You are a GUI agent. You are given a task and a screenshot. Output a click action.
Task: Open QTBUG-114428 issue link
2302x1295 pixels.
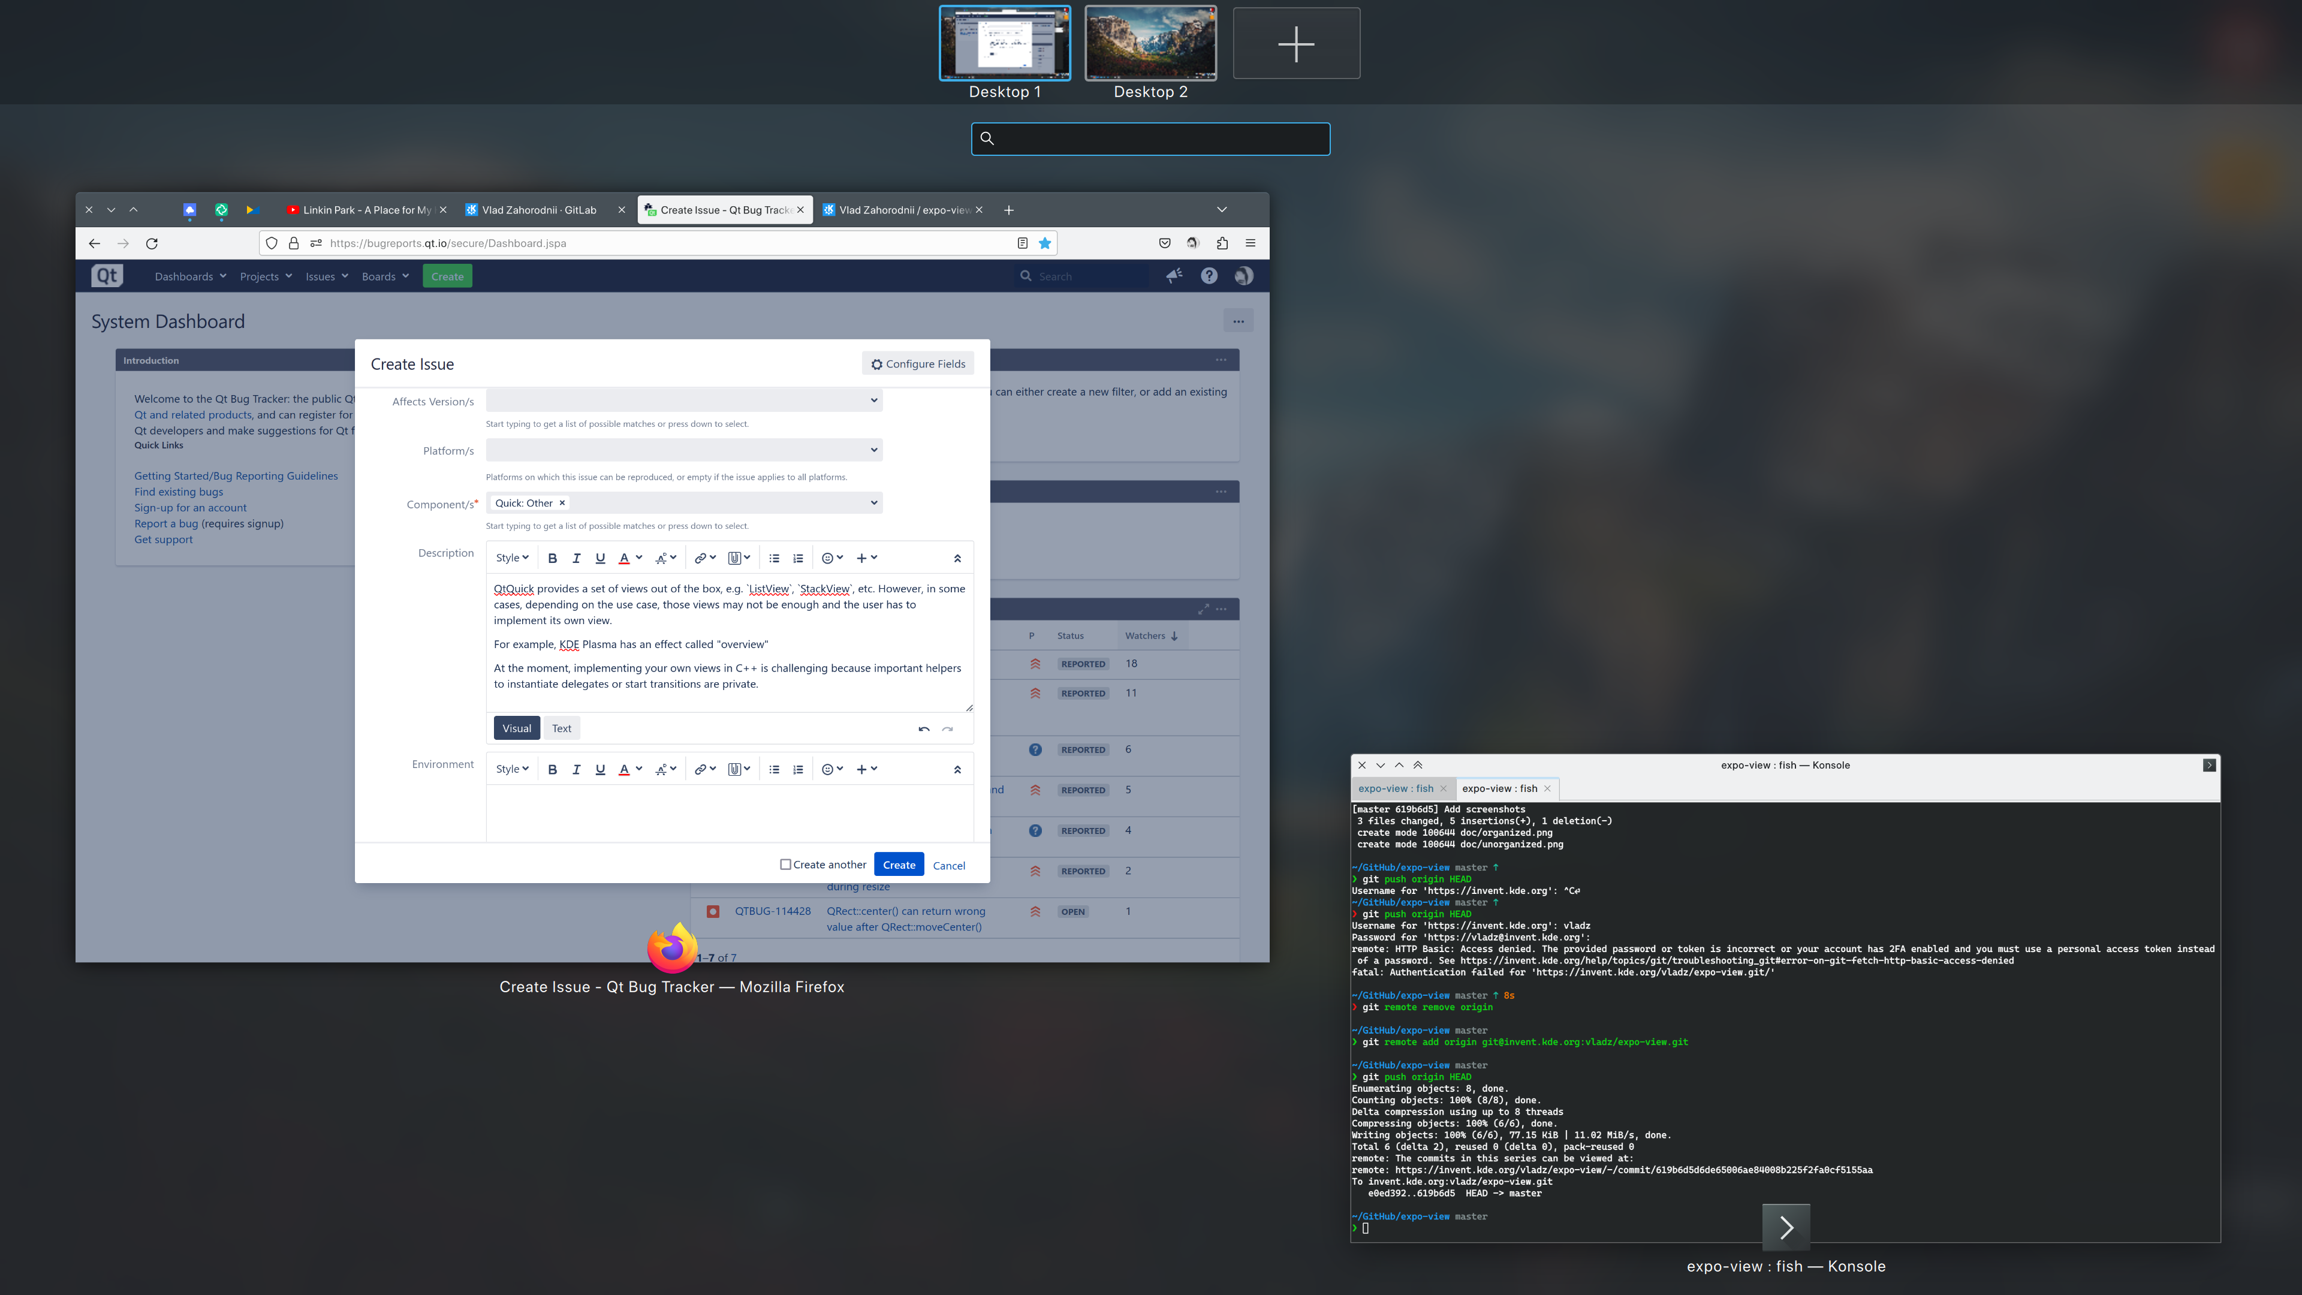772,911
